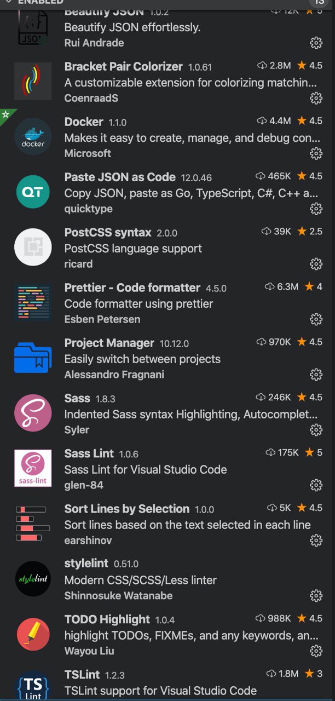Open manage gear for PostCSS syntax

click(316, 264)
